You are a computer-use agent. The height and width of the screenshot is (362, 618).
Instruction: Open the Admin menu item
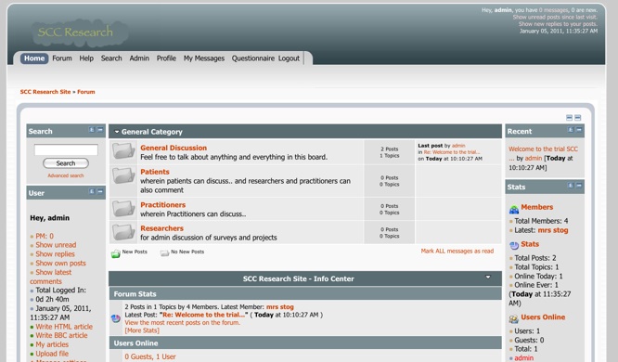[x=139, y=58]
